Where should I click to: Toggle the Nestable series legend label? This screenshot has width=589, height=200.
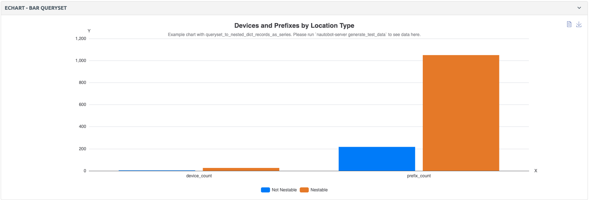click(319, 190)
